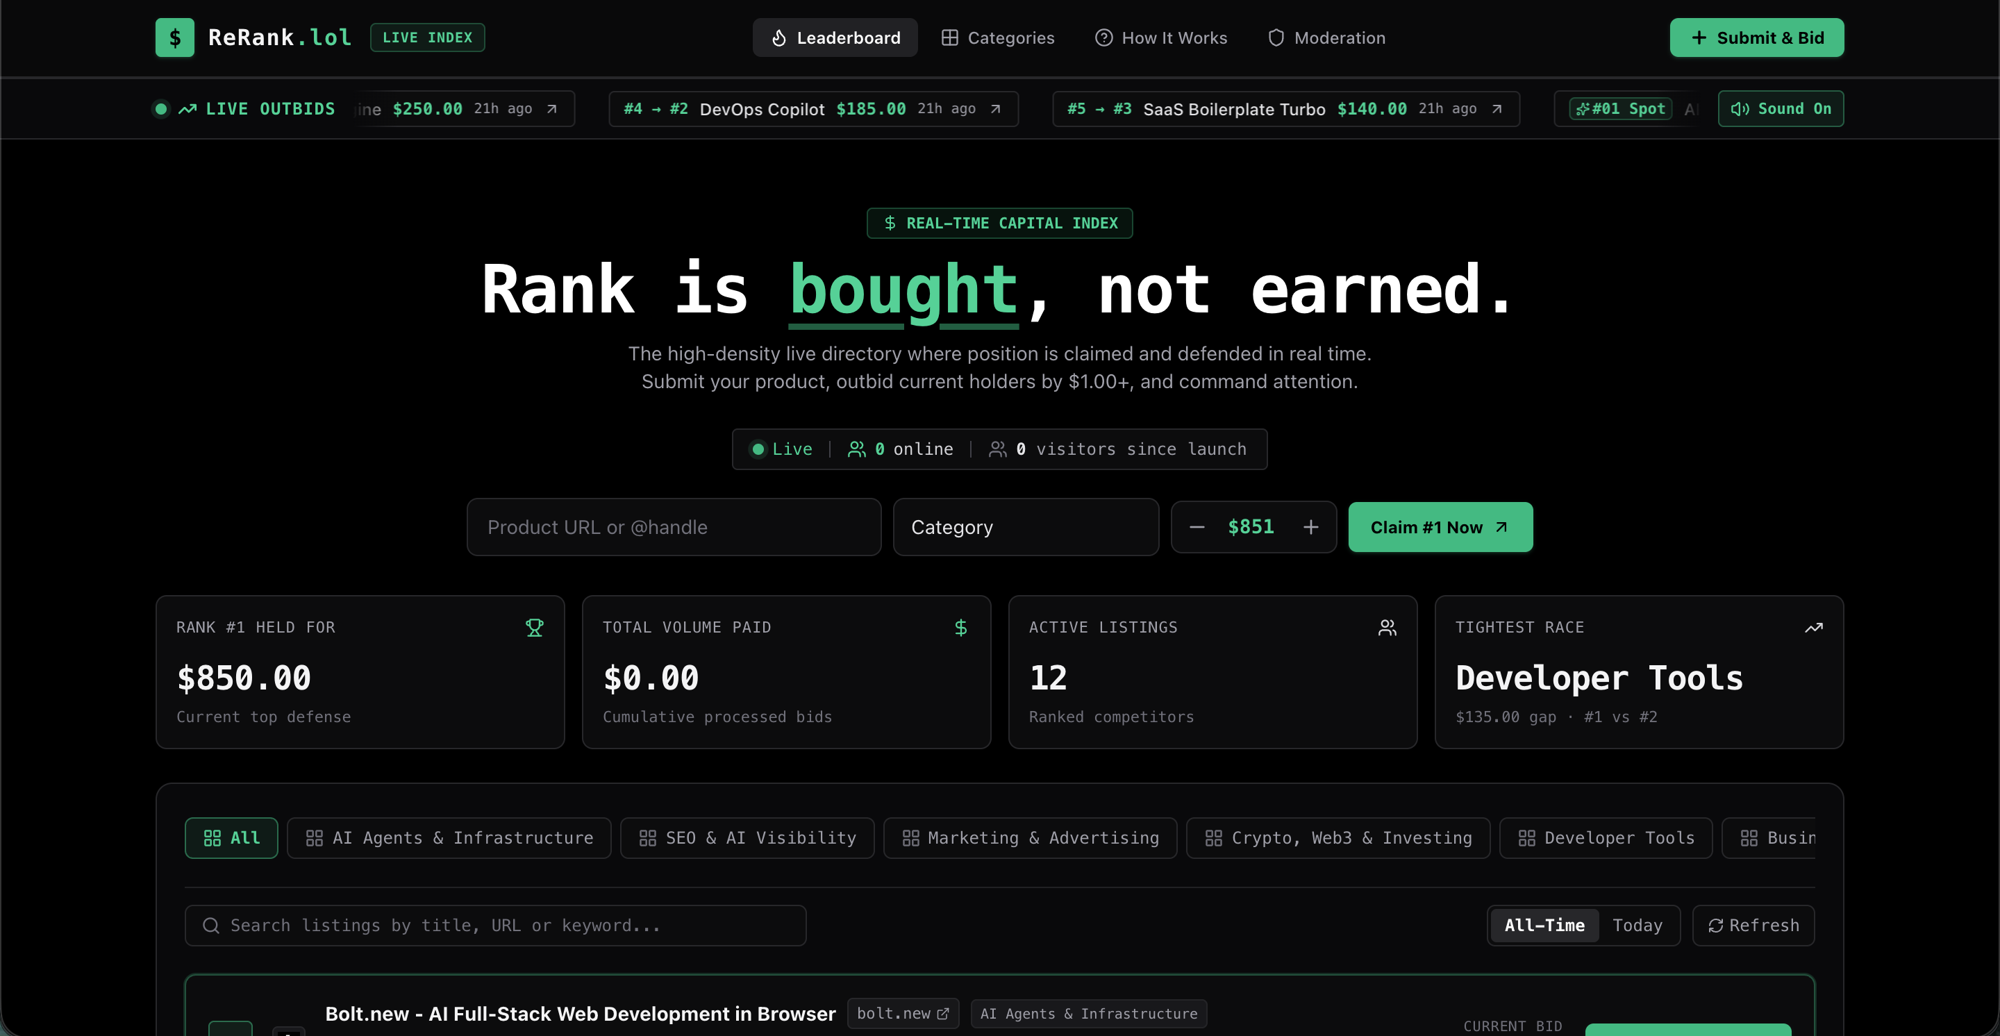The width and height of the screenshot is (2000, 1036).
Task: Filter by Marketing & Advertising
Action: point(1031,838)
